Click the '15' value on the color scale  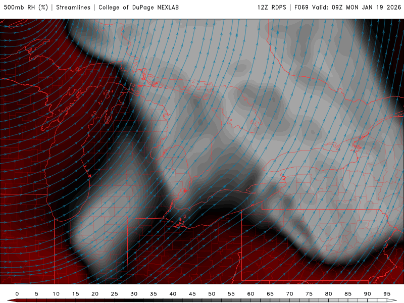(x=75, y=294)
